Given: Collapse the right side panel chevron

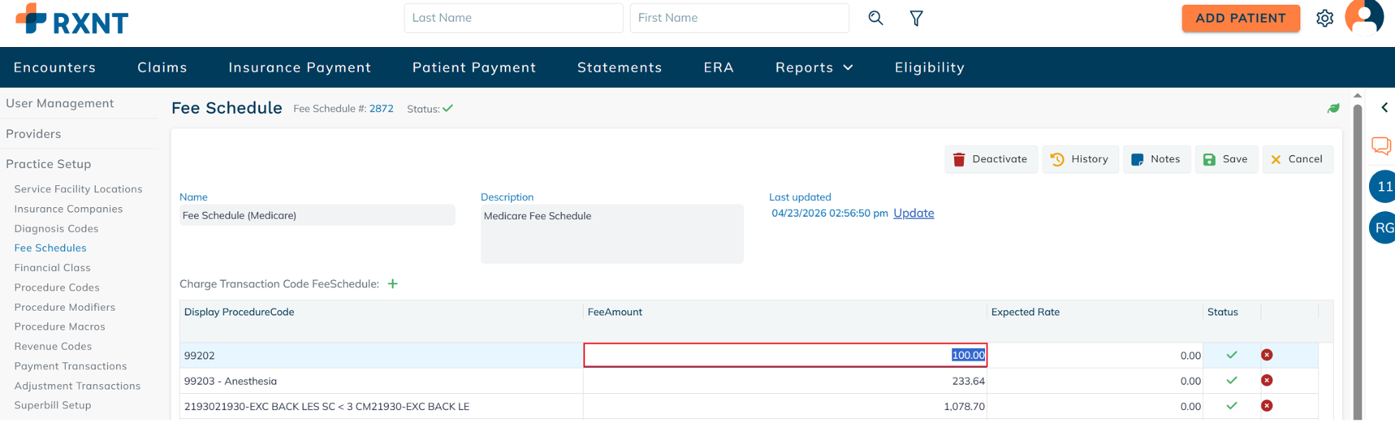Looking at the screenshot, I should (x=1384, y=108).
